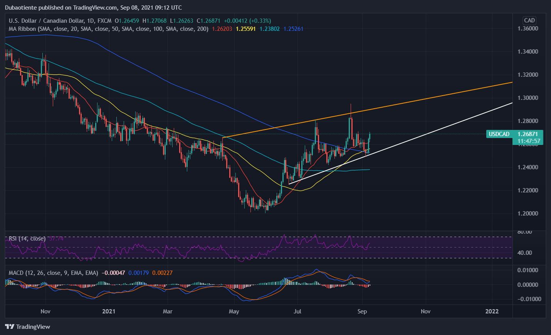Viewport: 551px width, 335px height.
Task: Click the +0.00412 (+0.33%) change value
Action: (247, 21)
